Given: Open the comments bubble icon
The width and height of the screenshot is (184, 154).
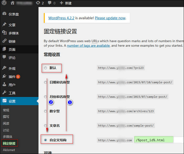Looking at the screenshot, I should pos(50,3).
